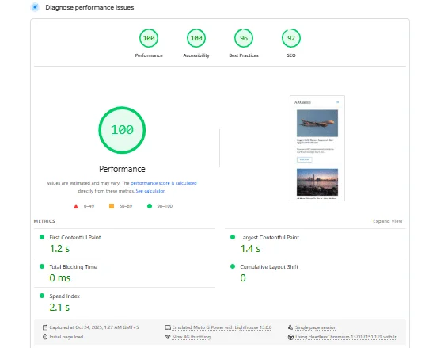Click the page screenshot thumbnail with airplane
The image size is (429, 348).
coord(317,148)
